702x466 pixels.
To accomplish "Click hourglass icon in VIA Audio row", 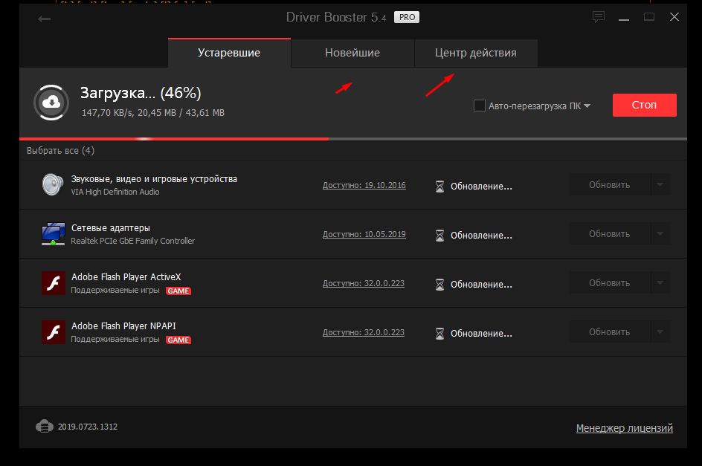I will pyautogui.click(x=439, y=187).
